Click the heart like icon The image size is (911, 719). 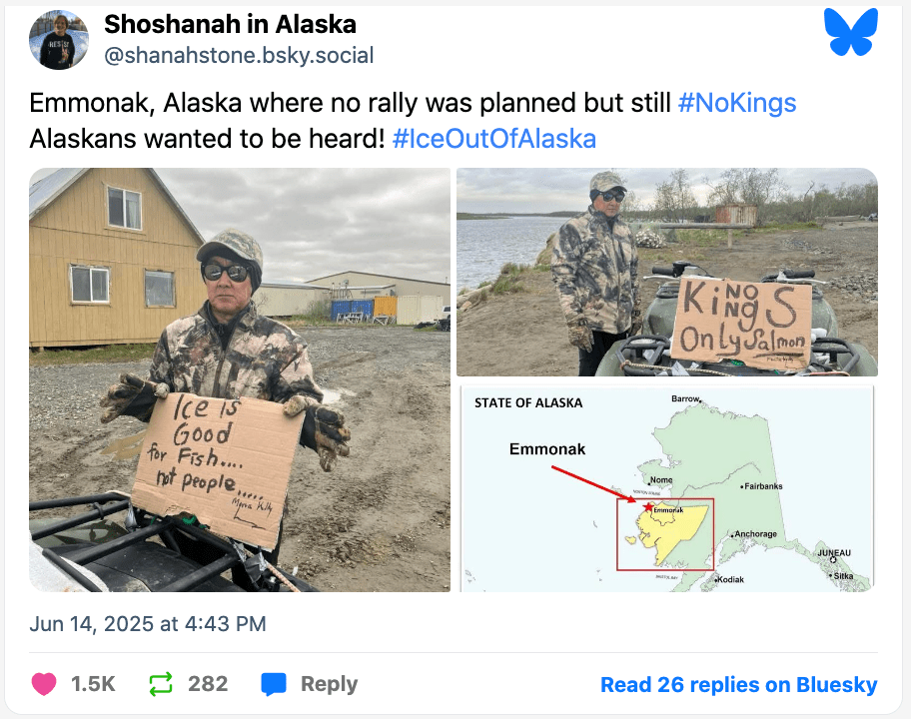44,684
